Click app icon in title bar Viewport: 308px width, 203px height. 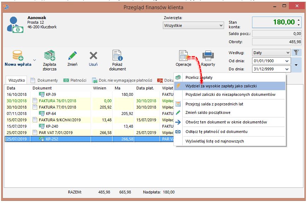tap(6, 7)
